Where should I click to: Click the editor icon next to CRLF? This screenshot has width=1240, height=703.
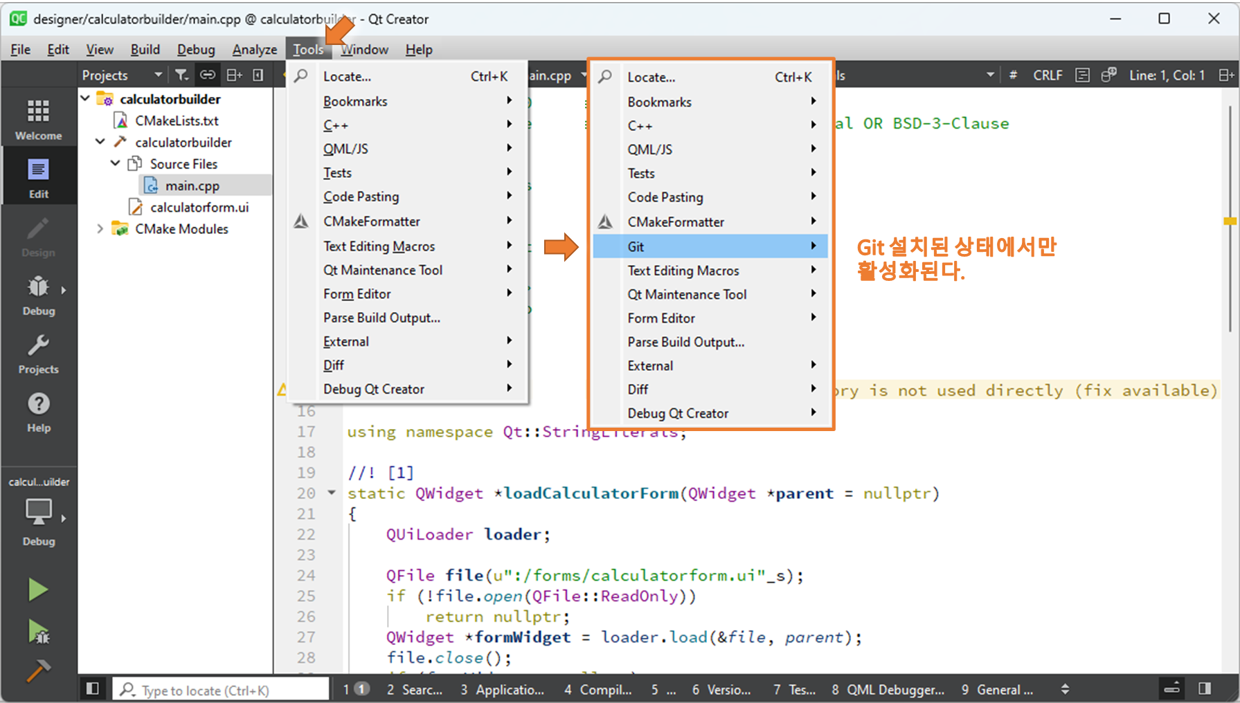pyautogui.click(x=1083, y=75)
